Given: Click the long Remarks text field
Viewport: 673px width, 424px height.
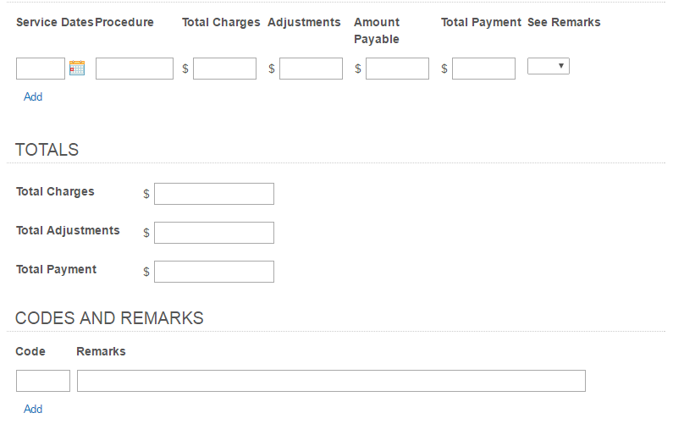Looking at the screenshot, I should pyautogui.click(x=331, y=381).
